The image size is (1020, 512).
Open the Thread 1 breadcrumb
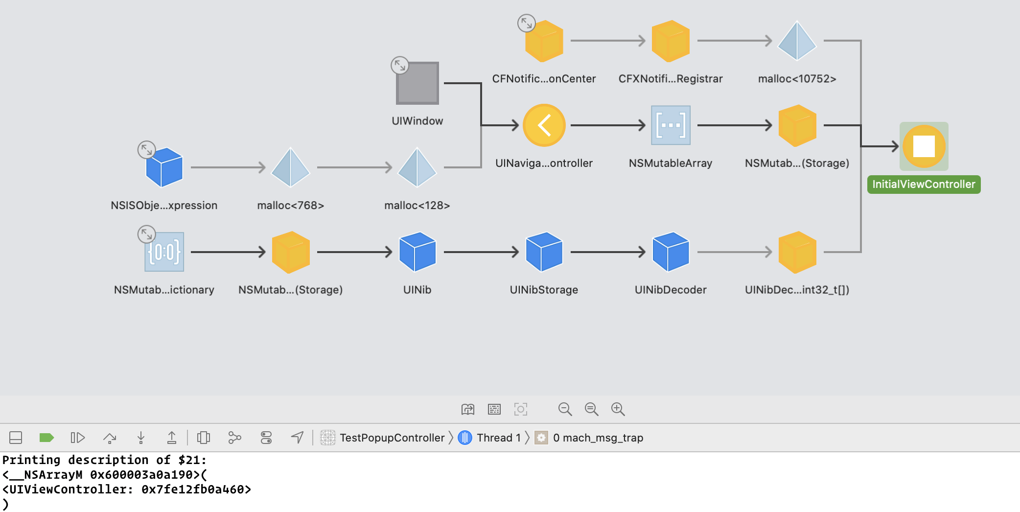point(489,438)
